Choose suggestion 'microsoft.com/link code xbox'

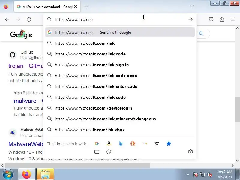point(120,76)
